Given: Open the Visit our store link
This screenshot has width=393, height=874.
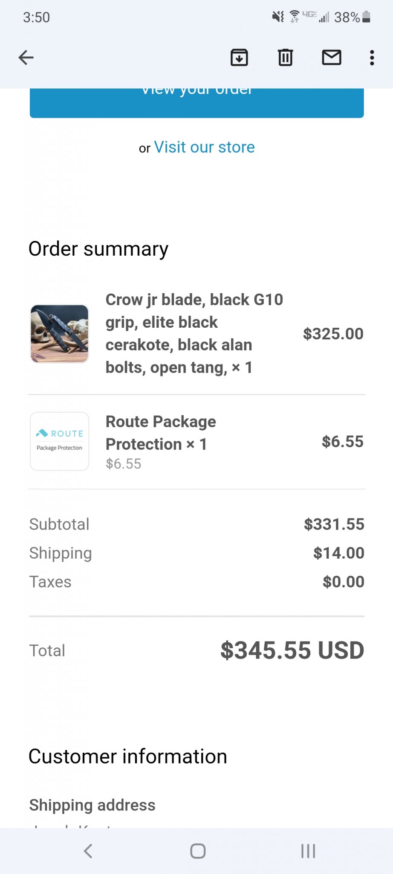Looking at the screenshot, I should [204, 147].
